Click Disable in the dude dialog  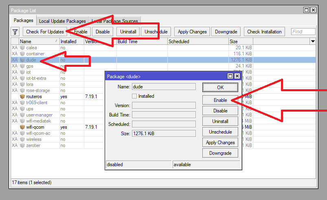[x=220, y=111]
